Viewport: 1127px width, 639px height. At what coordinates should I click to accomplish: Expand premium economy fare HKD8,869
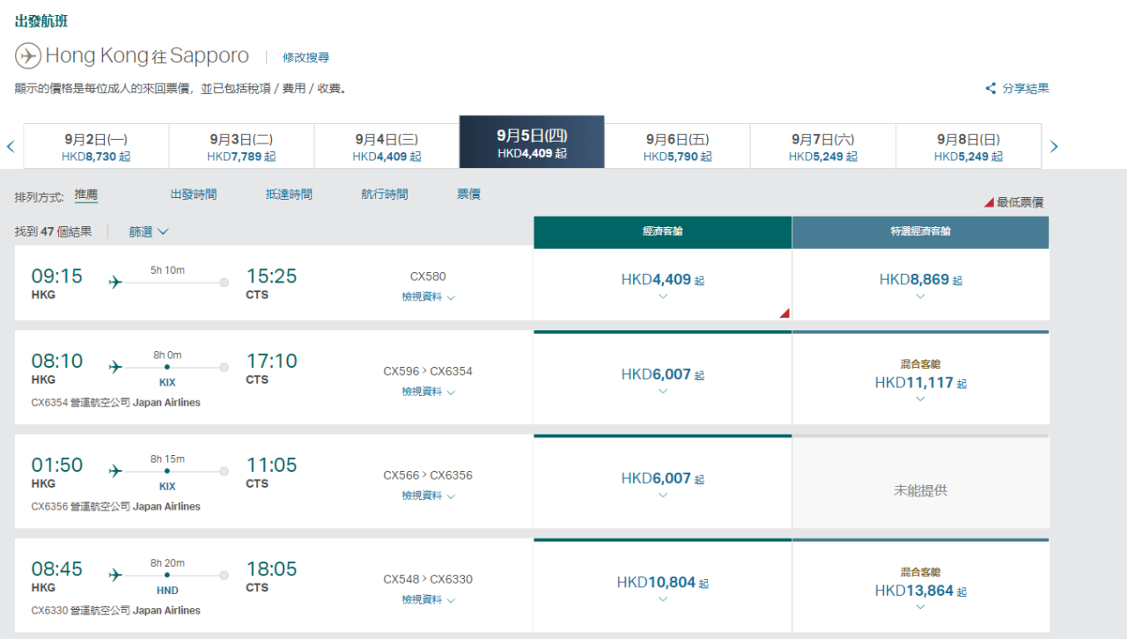(x=920, y=284)
